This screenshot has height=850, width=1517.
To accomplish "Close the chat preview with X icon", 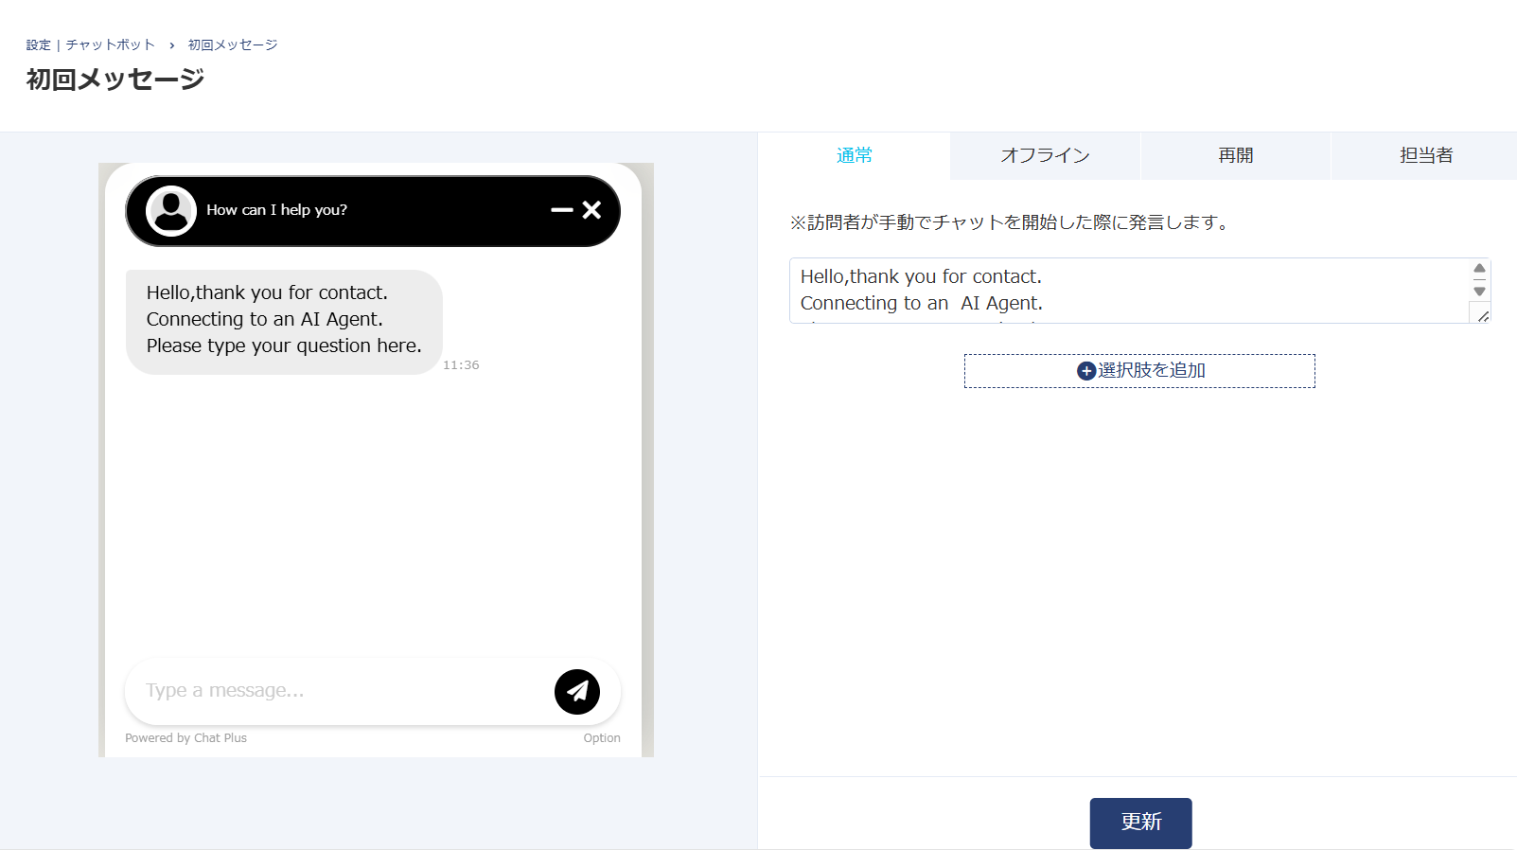I will click(591, 210).
